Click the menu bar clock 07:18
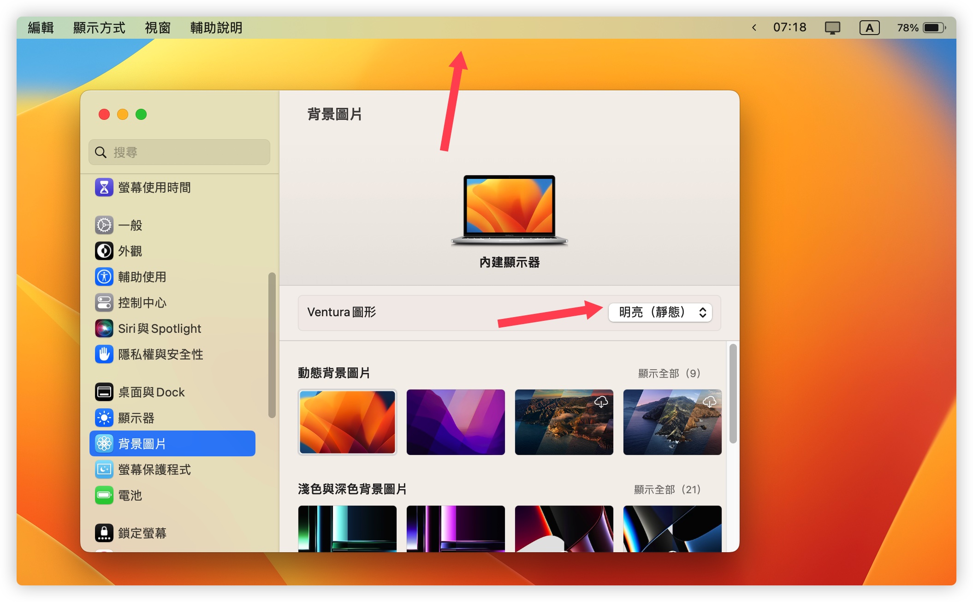The image size is (973, 602). [x=789, y=28]
